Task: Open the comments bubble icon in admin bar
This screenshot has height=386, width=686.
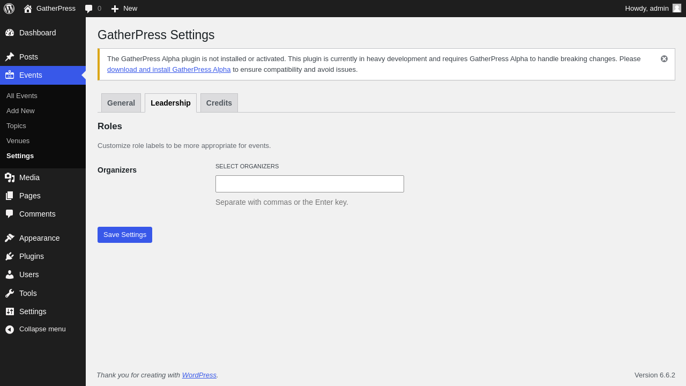Action: 89,9
